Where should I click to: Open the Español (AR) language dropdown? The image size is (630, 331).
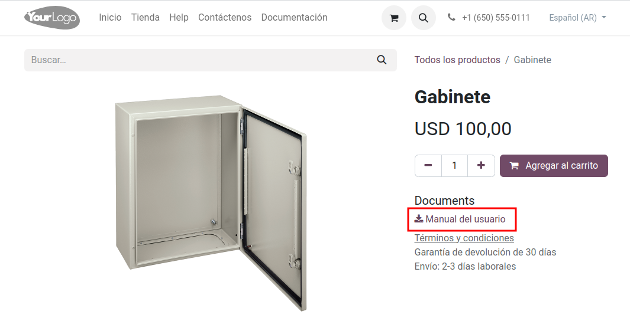point(577,18)
